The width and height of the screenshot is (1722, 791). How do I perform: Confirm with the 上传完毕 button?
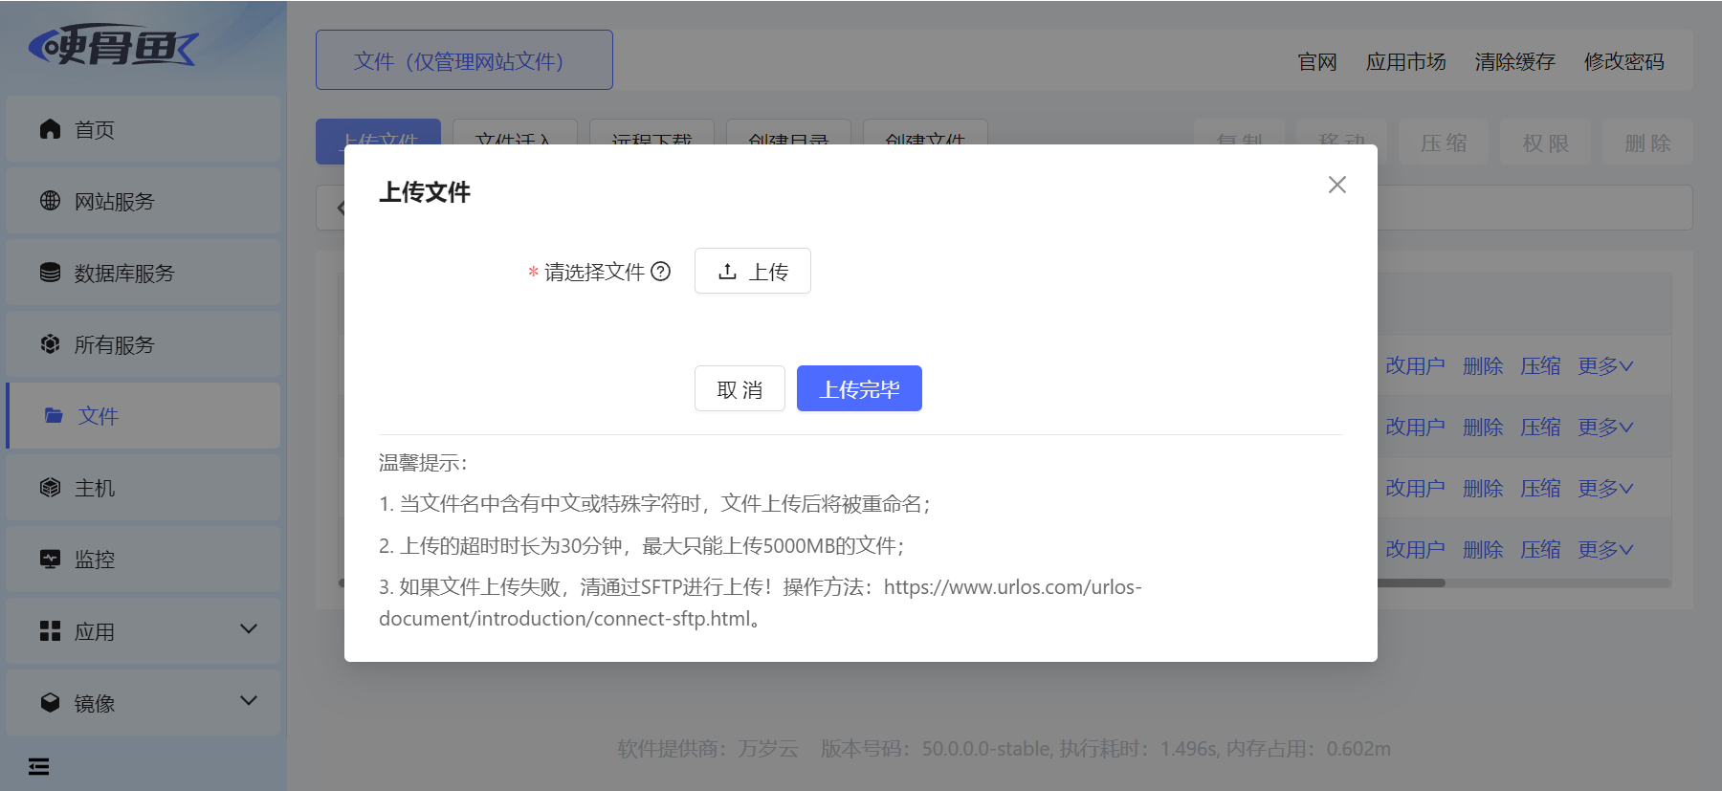click(x=859, y=388)
